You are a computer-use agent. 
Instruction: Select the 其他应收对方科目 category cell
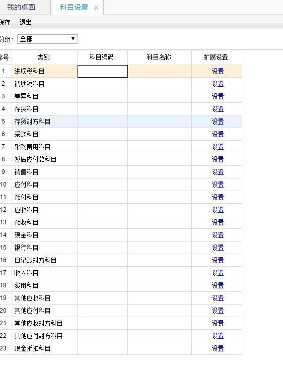click(44, 323)
